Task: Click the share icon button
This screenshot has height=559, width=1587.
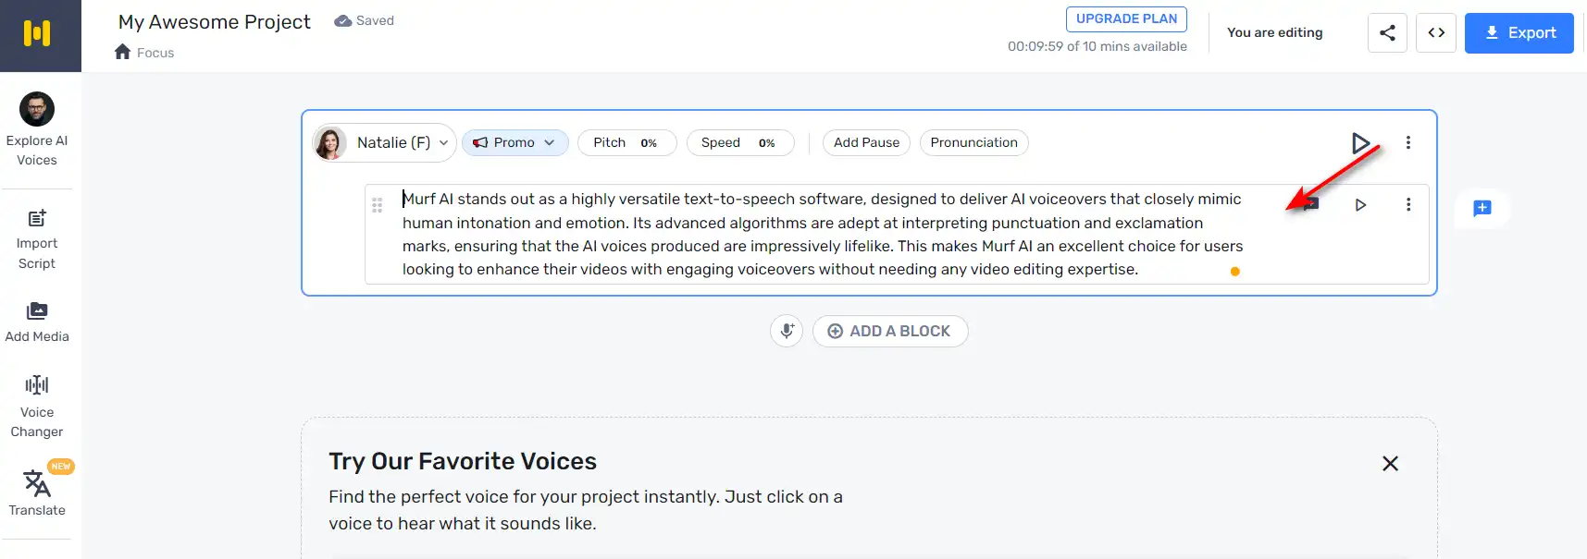Action: point(1387,33)
